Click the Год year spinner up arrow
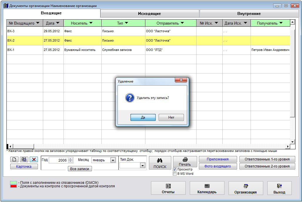The image size is (302, 202). pos(70,159)
